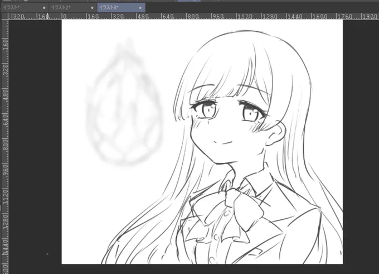Close the イラスト2* tab via its dot

pyautogui.click(x=92, y=8)
